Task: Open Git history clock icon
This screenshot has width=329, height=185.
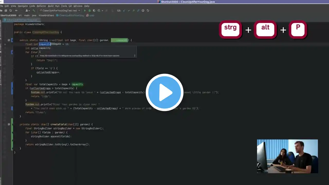Action: coord(143,11)
